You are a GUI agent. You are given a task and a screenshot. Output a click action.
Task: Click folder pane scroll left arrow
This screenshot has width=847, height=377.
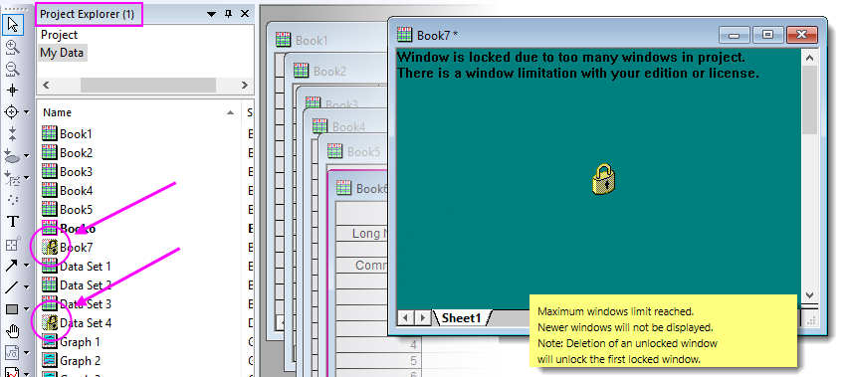pyautogui.click(x=46, y=85)
